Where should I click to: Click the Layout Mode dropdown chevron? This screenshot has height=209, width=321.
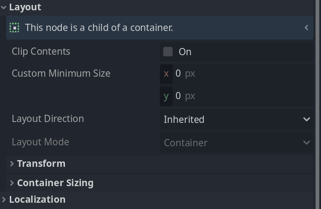coord(307,143)
